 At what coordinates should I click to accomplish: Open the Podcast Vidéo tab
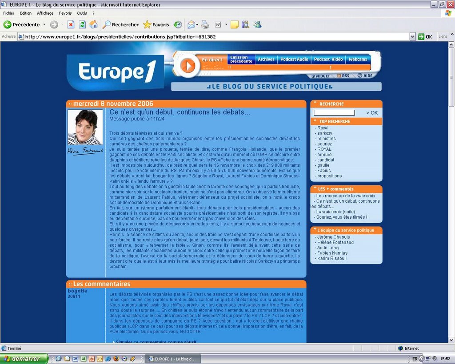(328, 59)
